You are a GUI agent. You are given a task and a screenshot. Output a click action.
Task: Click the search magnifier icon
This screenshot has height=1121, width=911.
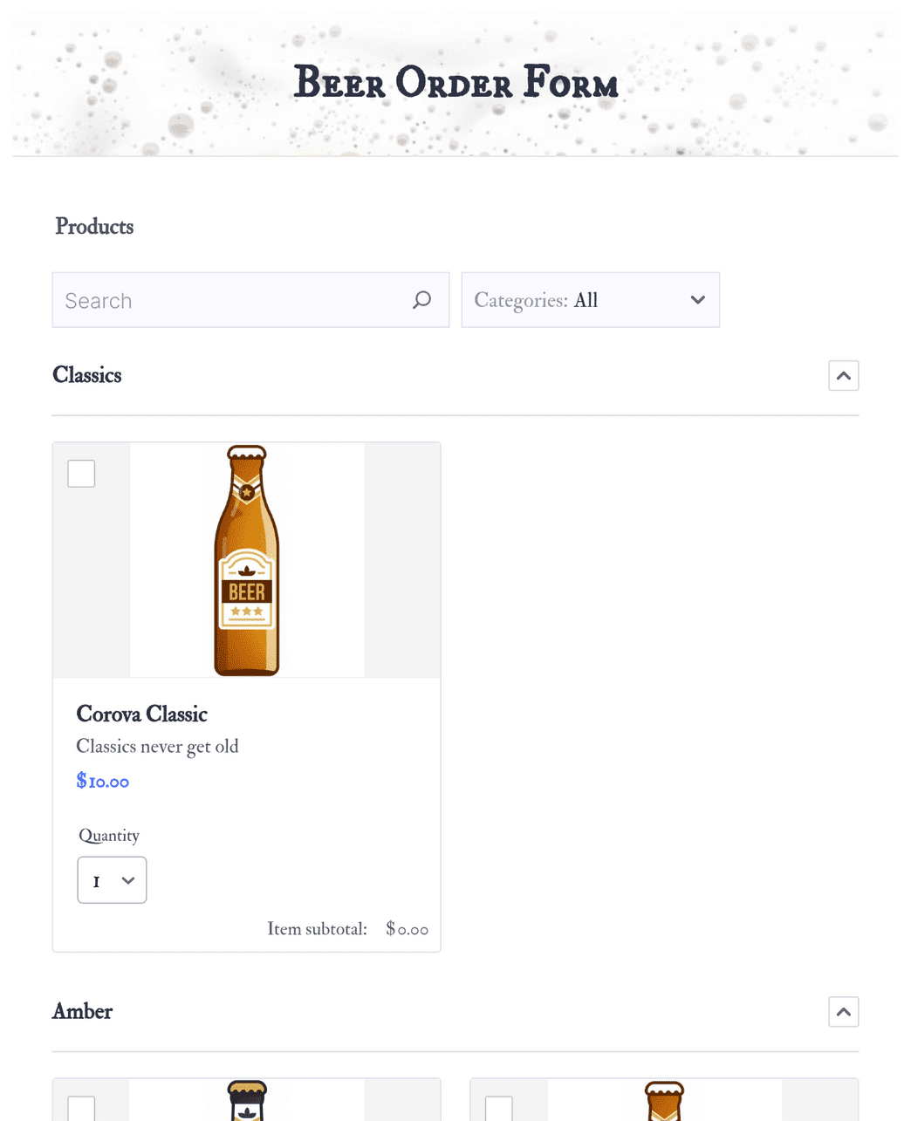point(421,299)
